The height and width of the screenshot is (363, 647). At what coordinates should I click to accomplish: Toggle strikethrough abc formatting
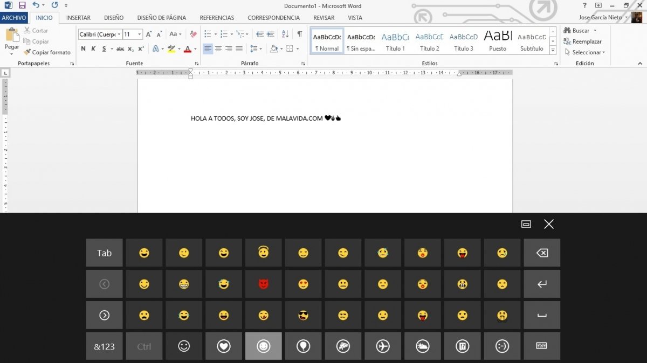[x=120, y=48]
